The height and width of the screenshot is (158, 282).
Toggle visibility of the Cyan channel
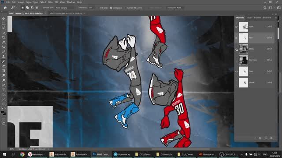tap(236, 27)
